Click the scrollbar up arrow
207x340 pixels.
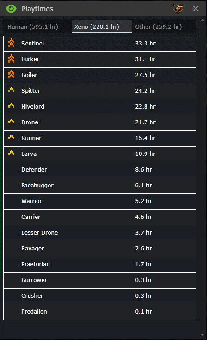[x=203, y=20]
